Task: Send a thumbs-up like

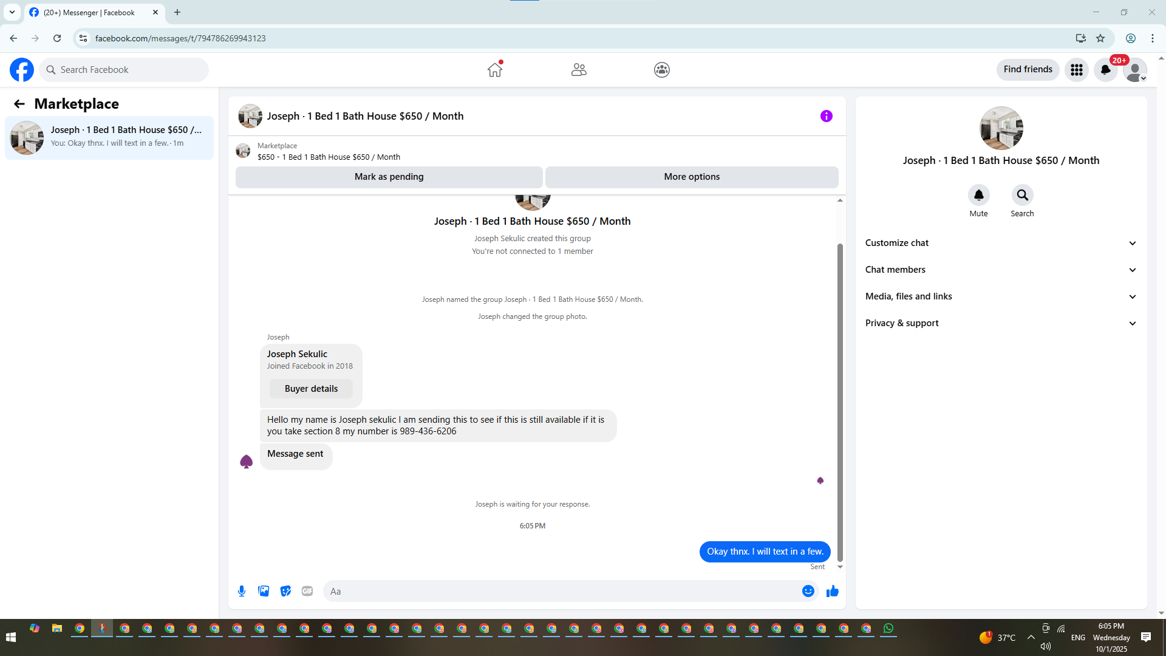Action: click(833, 591)
